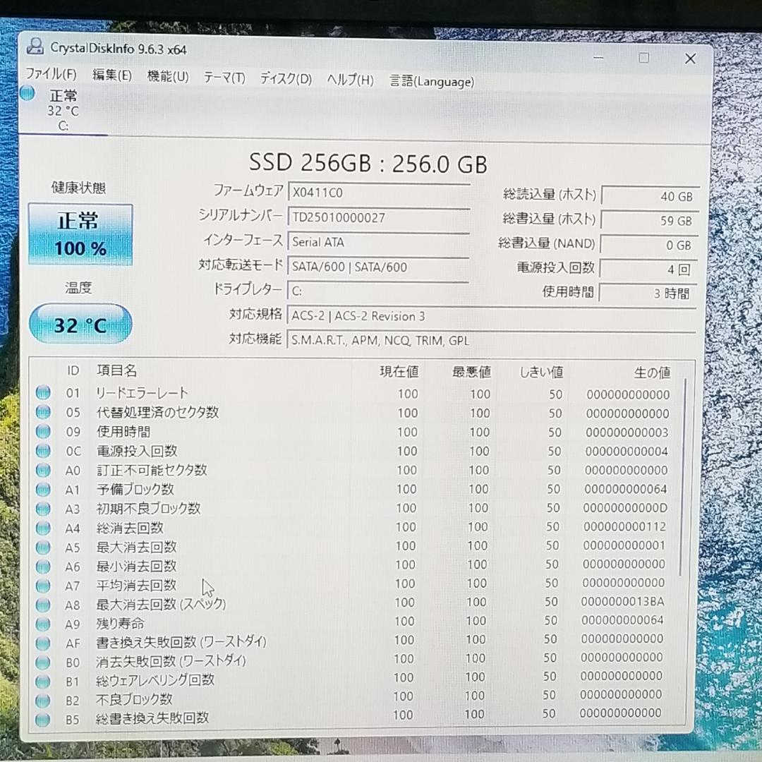Click the シリアルナンバー field showing TD25010000027
762x762 pixels.
coord(379,217)
